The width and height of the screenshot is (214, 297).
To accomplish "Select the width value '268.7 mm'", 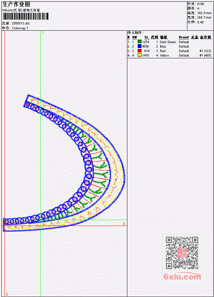I will pyautogui.click(x=204, y=18).
